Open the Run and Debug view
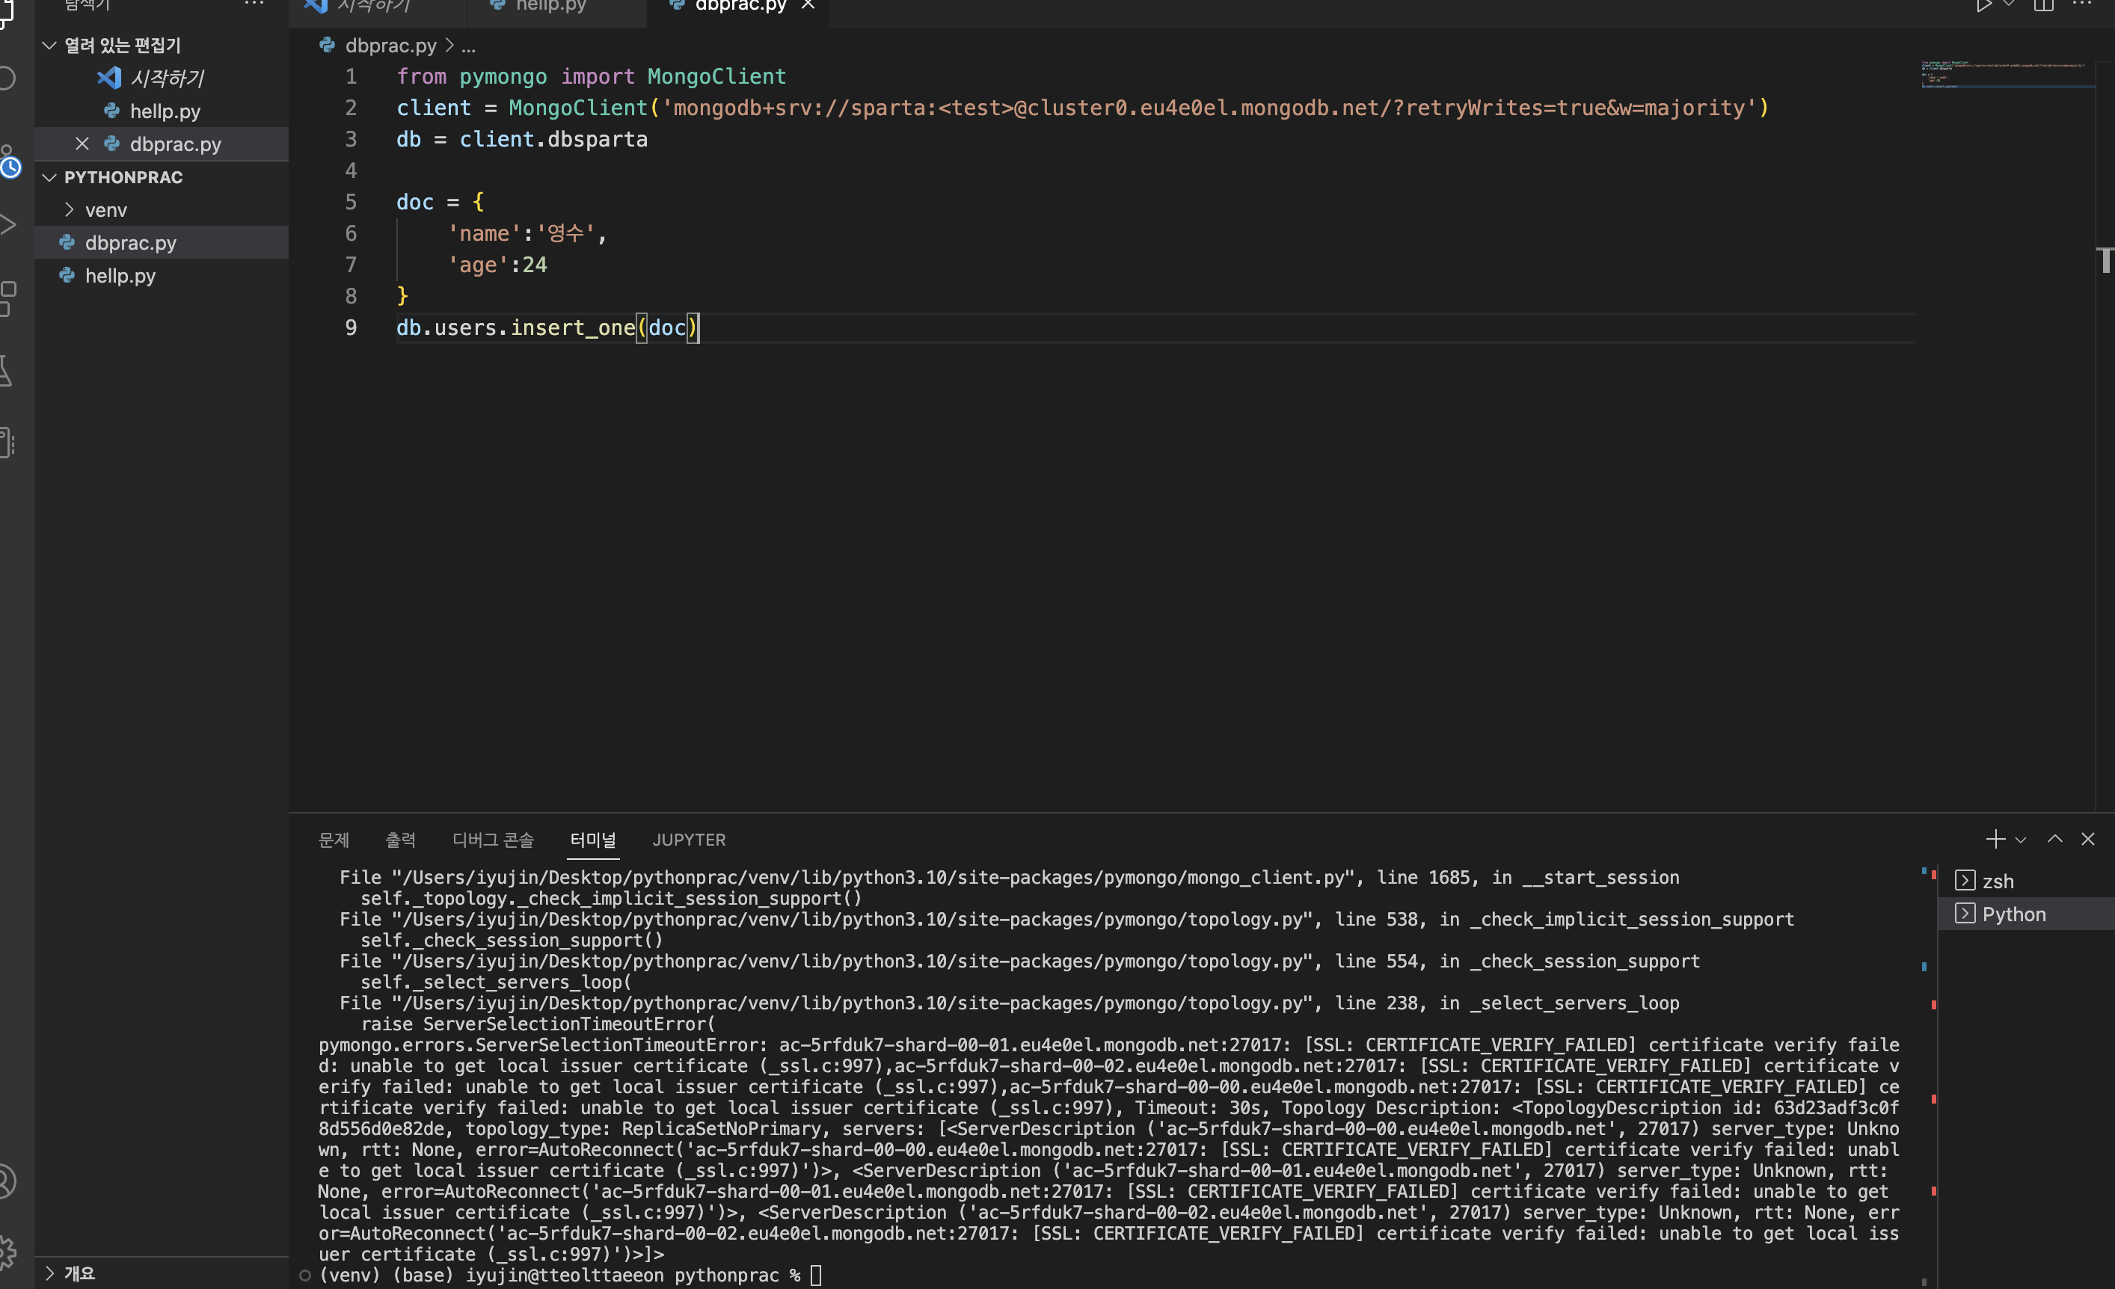This screenshot has height=1289, width=2115. (7, 225)
